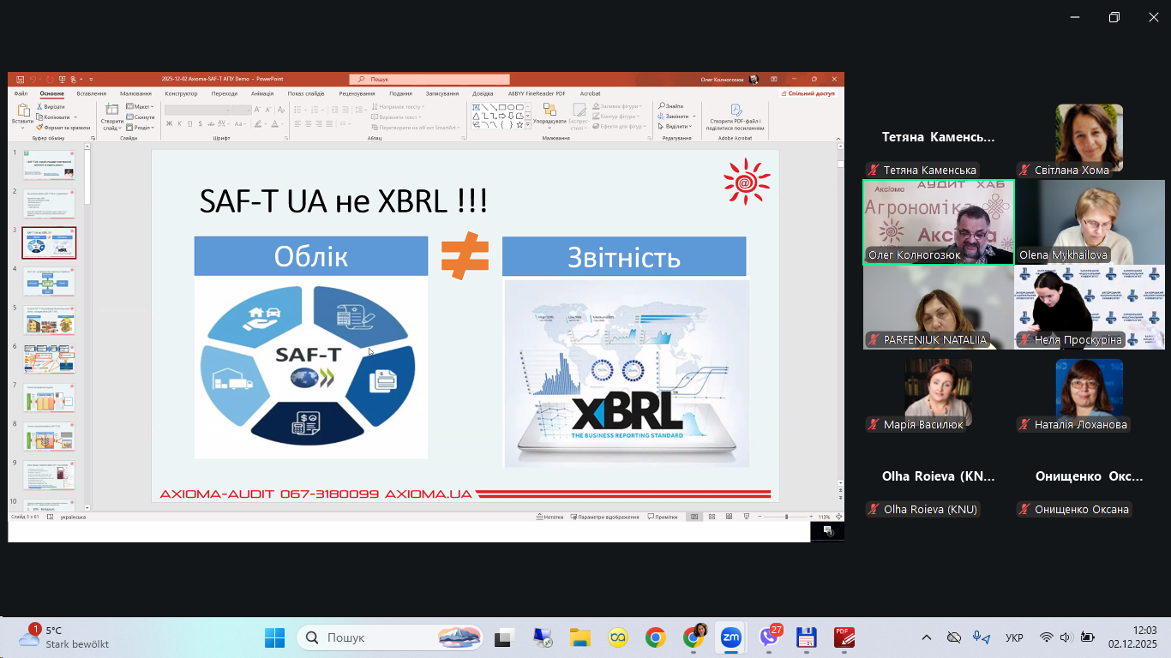This screenshot has height=658, width=1171.
Task: Open the File (Файл) tab
Action: (x=21, y=93)
